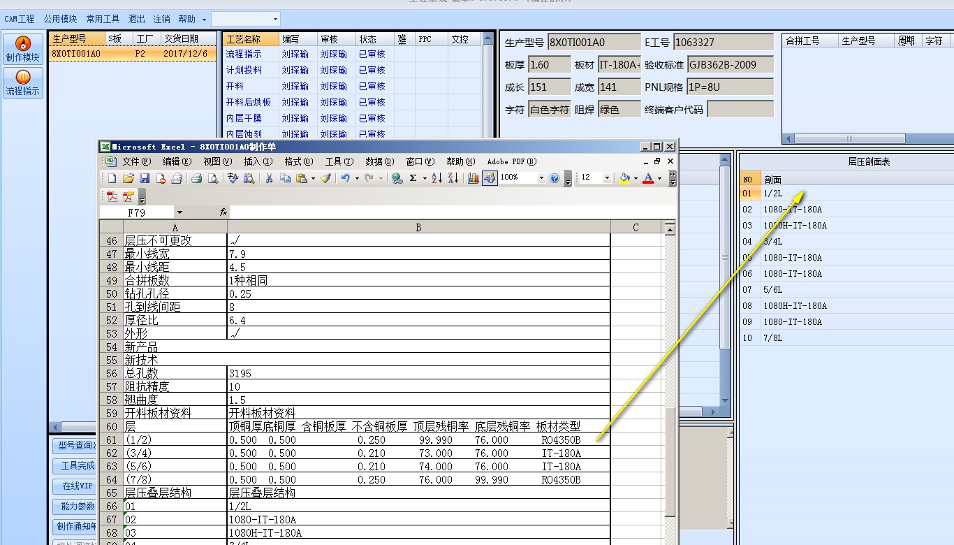Click the Print icon in Excel toolbar

(x=196, y=178)
